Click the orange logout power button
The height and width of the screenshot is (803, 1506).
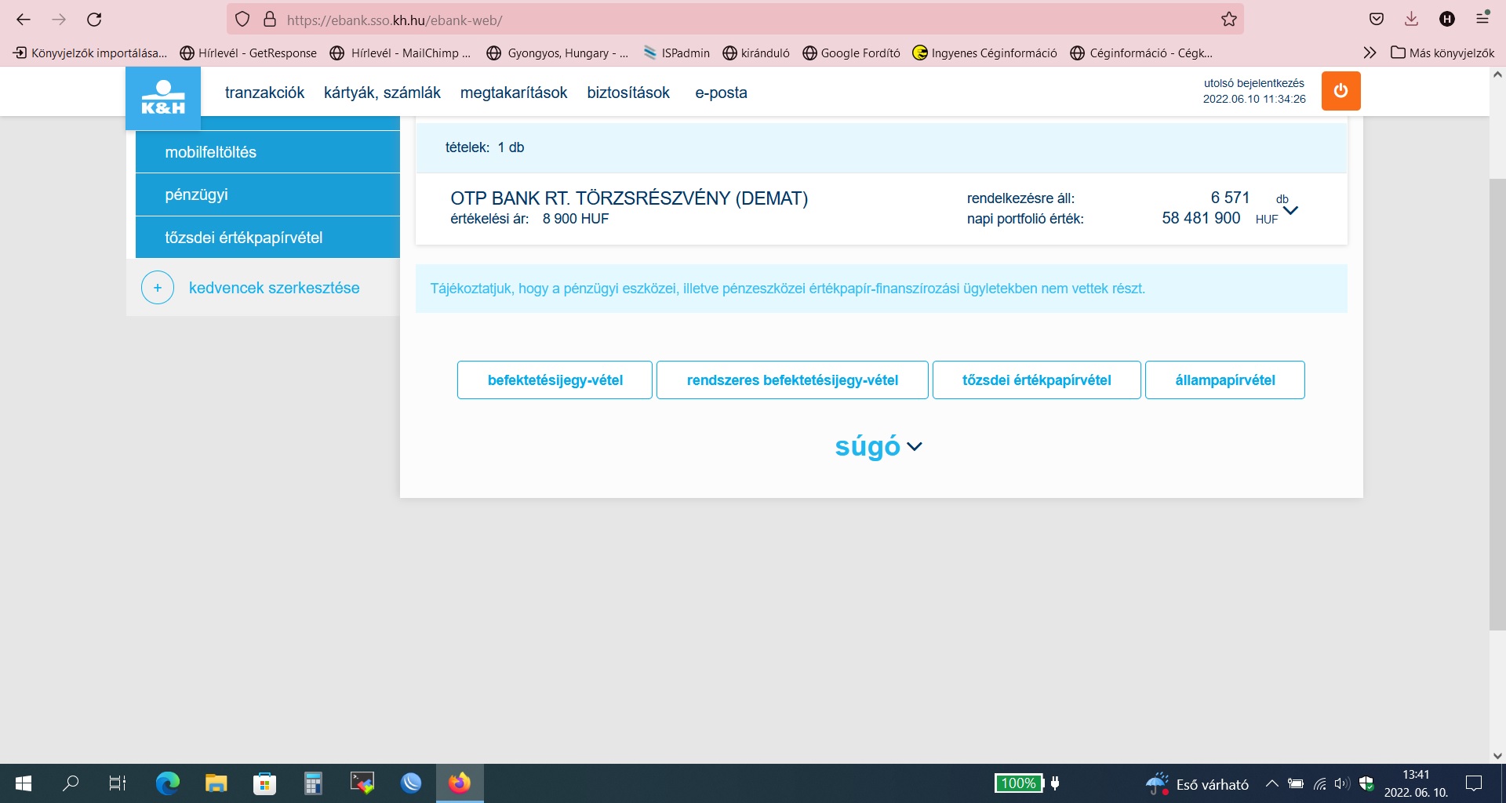coord(1340,91)
